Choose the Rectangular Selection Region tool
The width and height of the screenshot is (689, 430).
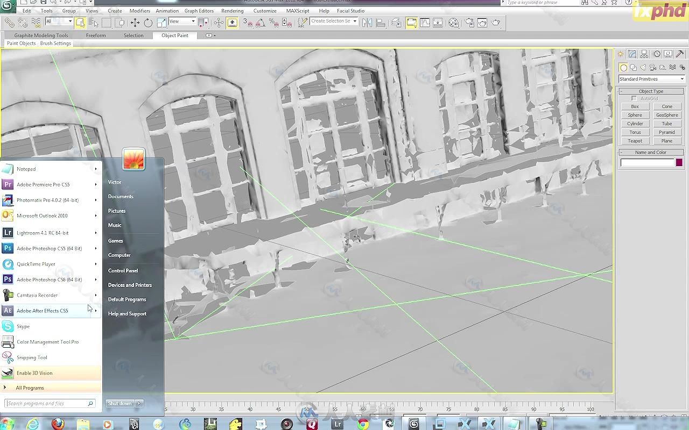(x=107, y=23)
